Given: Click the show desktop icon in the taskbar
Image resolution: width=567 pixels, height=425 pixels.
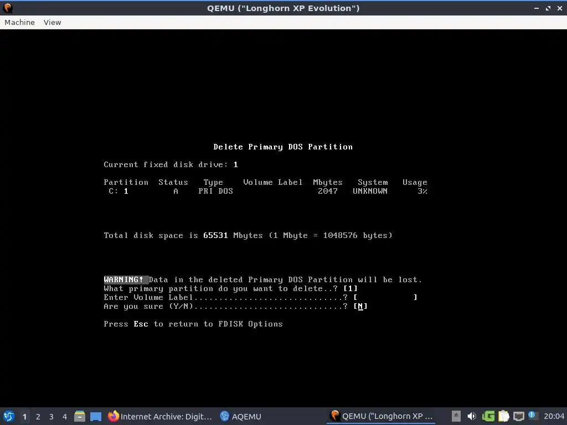Looking at the screenshot, I should 96,416.
